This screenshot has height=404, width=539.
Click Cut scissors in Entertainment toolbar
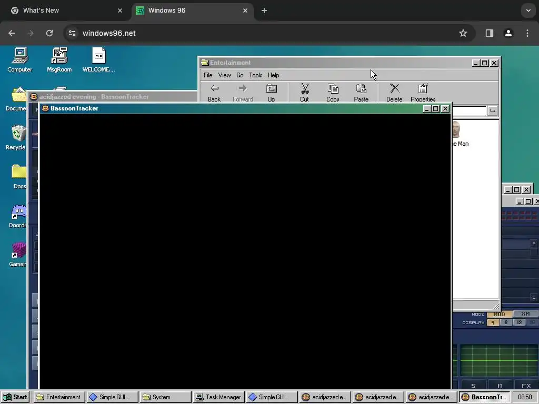coord(304,93)
